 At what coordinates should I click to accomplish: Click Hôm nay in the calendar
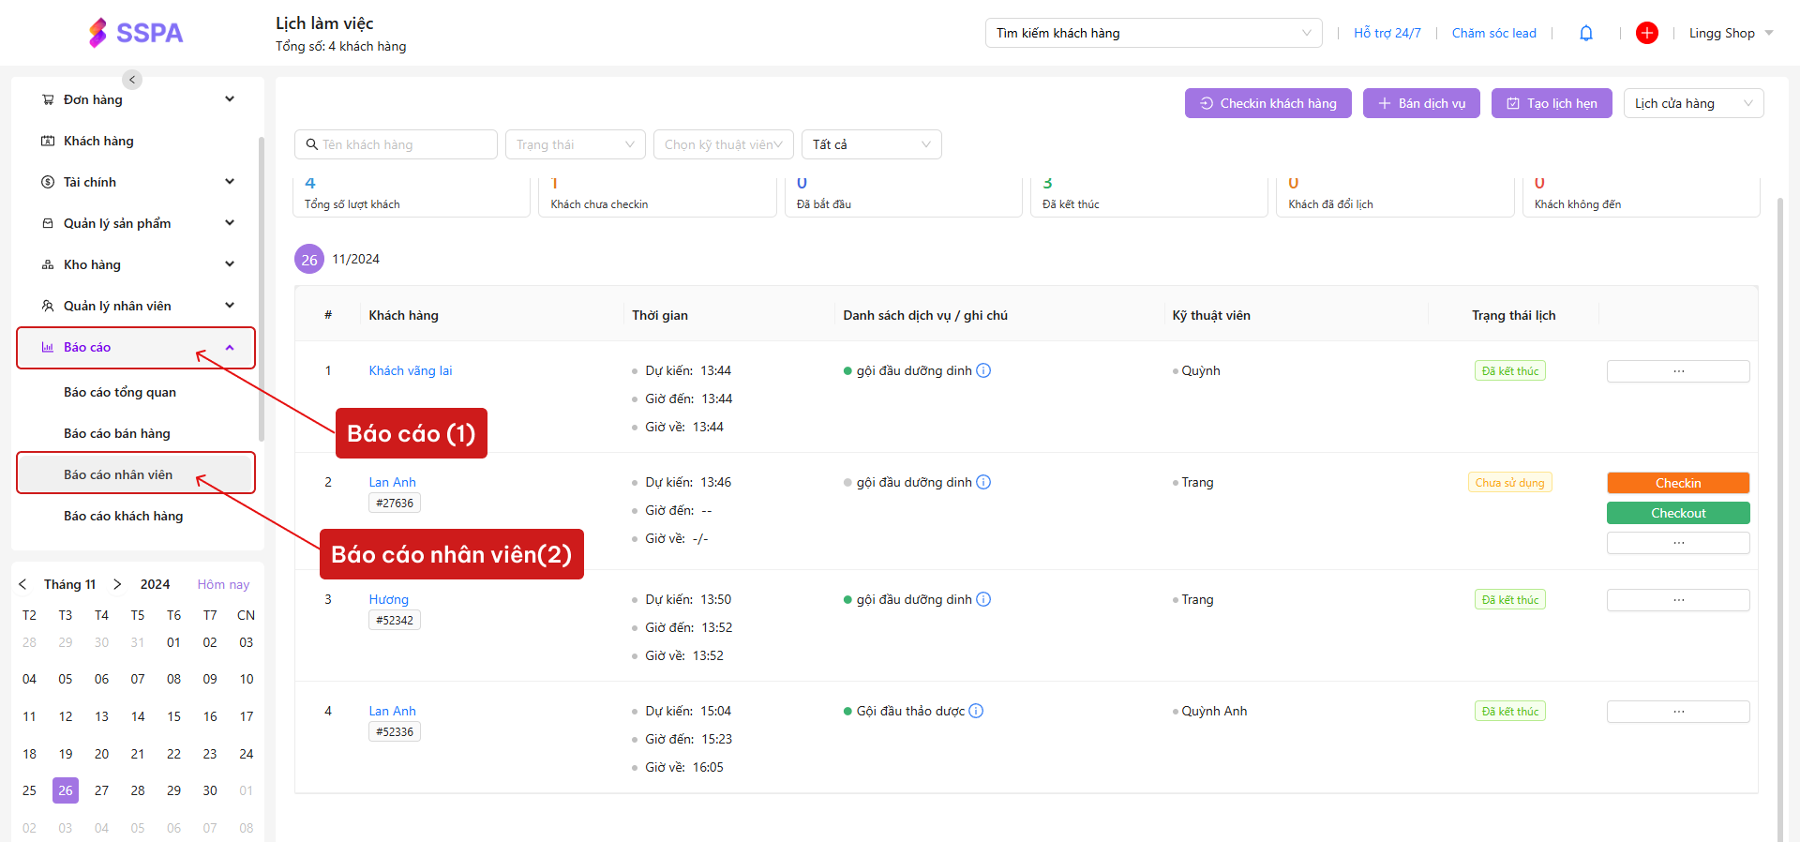223,584
